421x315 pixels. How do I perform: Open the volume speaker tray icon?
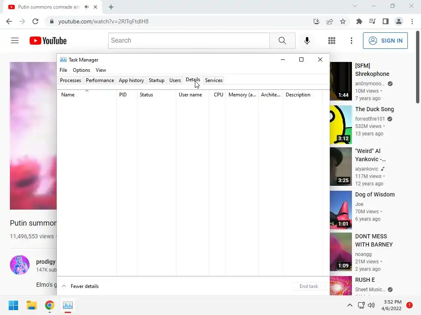tap(371, 305)
